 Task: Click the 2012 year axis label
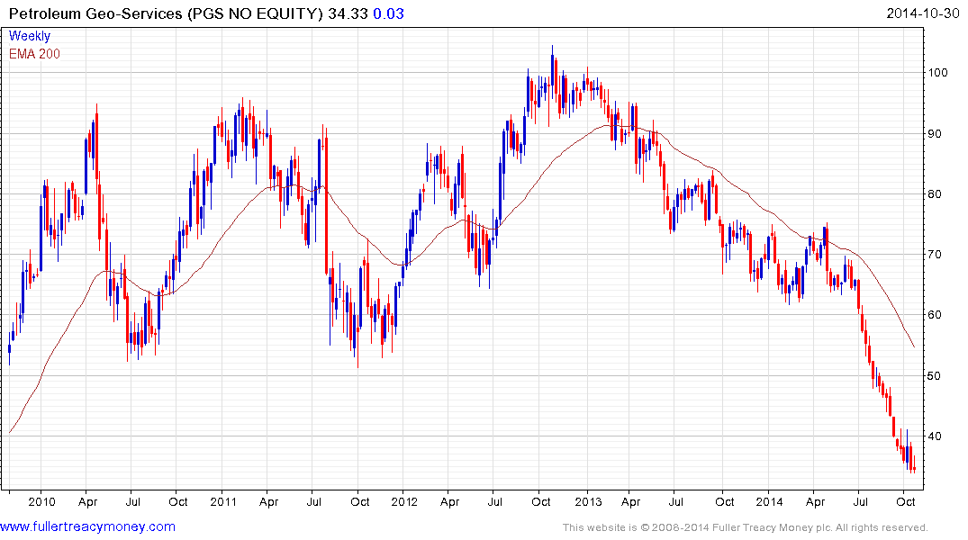point(404,501)
